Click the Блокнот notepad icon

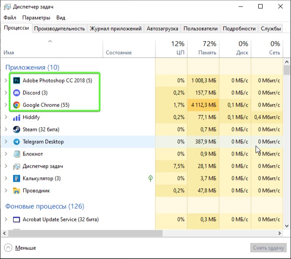[x=17, y=154]
